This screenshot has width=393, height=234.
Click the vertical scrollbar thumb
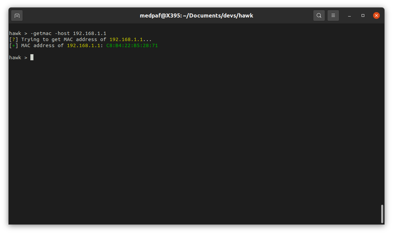(x=382, y=213)
